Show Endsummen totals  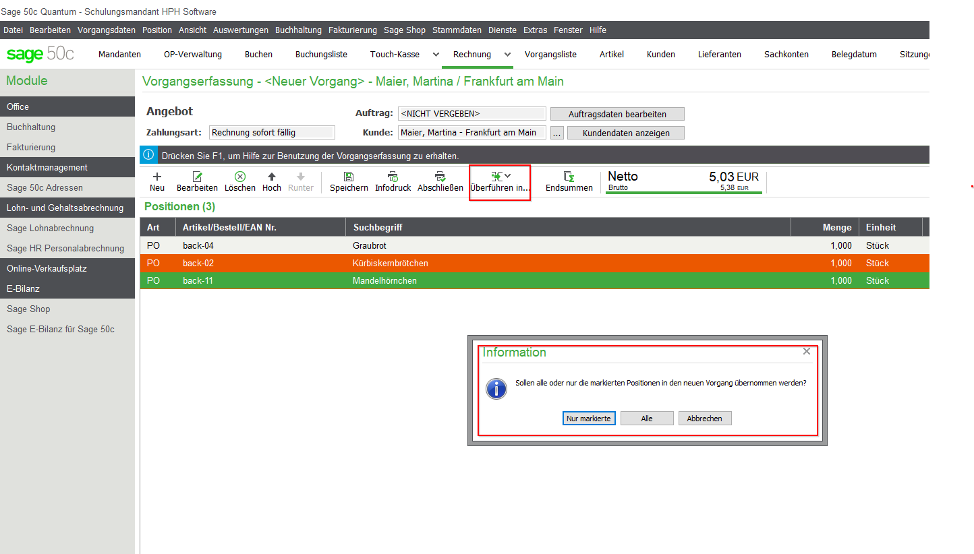569,182
